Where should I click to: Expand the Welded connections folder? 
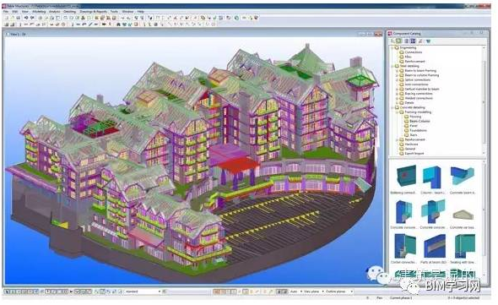pos(397,98)
